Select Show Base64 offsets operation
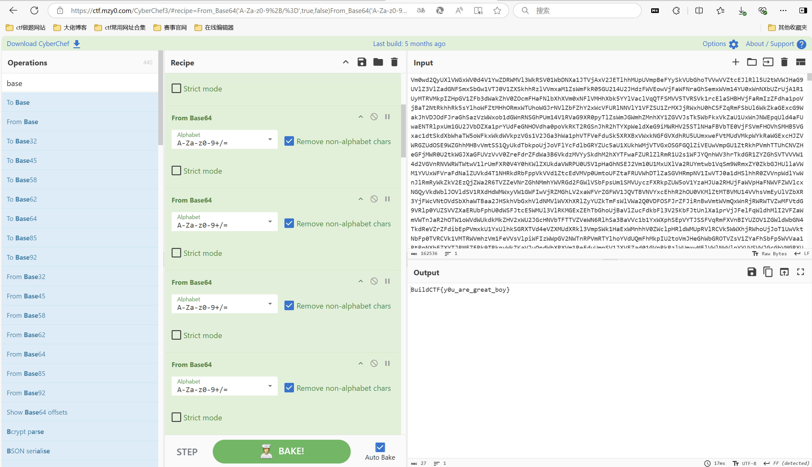The width and height of the screenshot is (812, 467). click(80, 412)
